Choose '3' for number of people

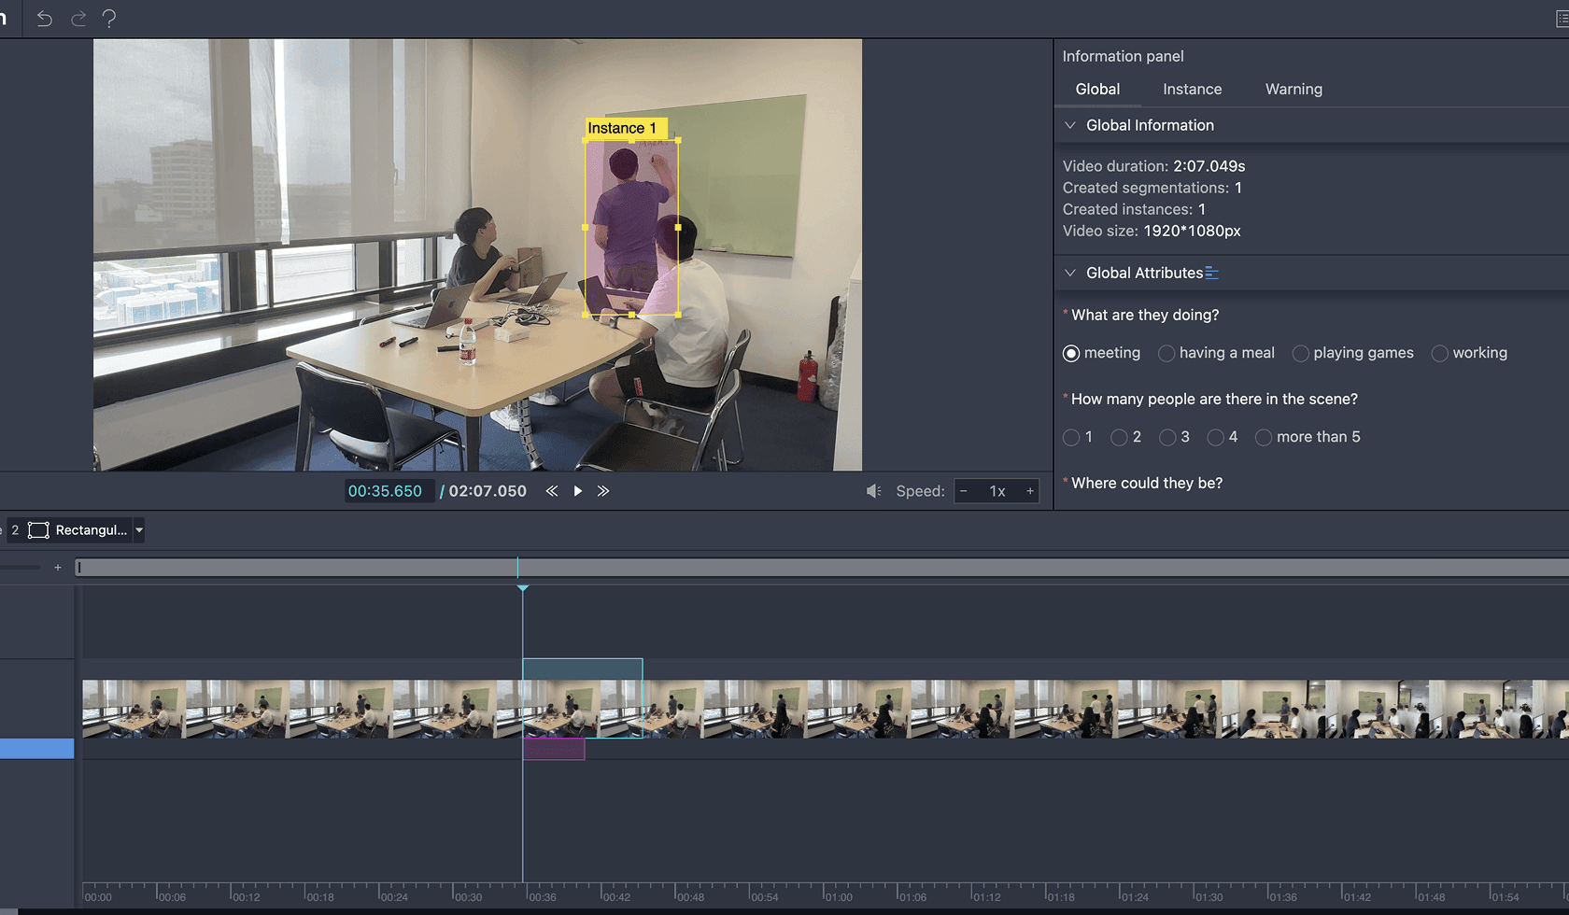tap(1167, 437)
